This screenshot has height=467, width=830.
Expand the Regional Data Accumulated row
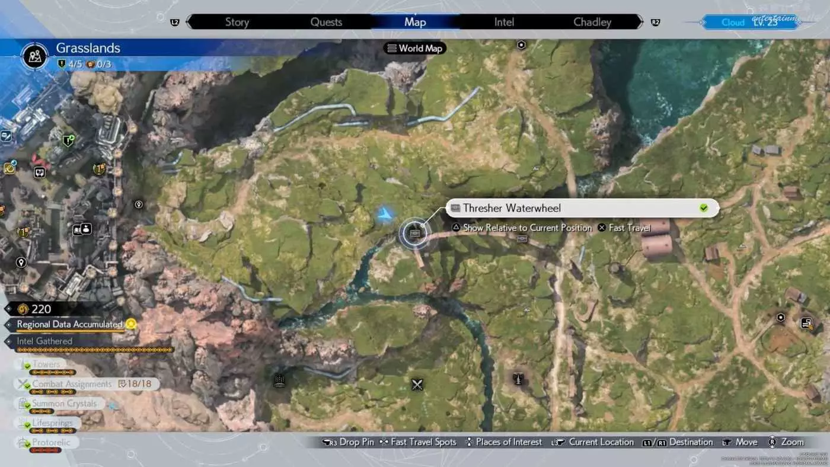69,324
